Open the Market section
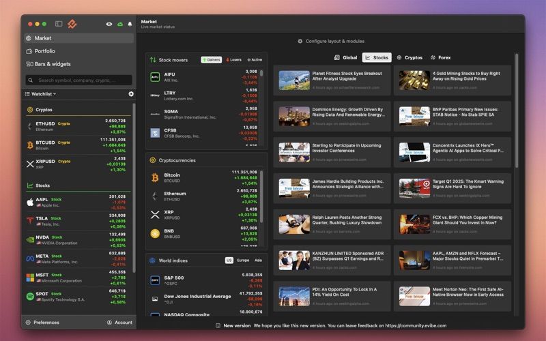Viewport: 546px width, 341px height. (x=79, y=38)
